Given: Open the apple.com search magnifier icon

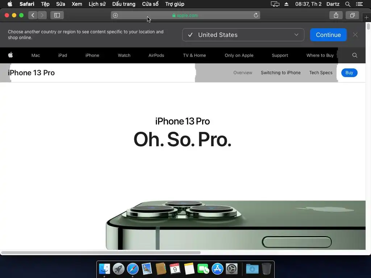Looking at the screenshot, I should [x=355, y=55].
